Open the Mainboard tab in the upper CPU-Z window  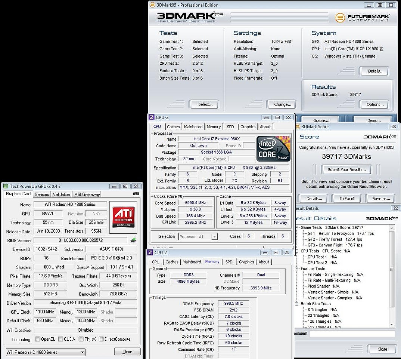coord(193,127)
